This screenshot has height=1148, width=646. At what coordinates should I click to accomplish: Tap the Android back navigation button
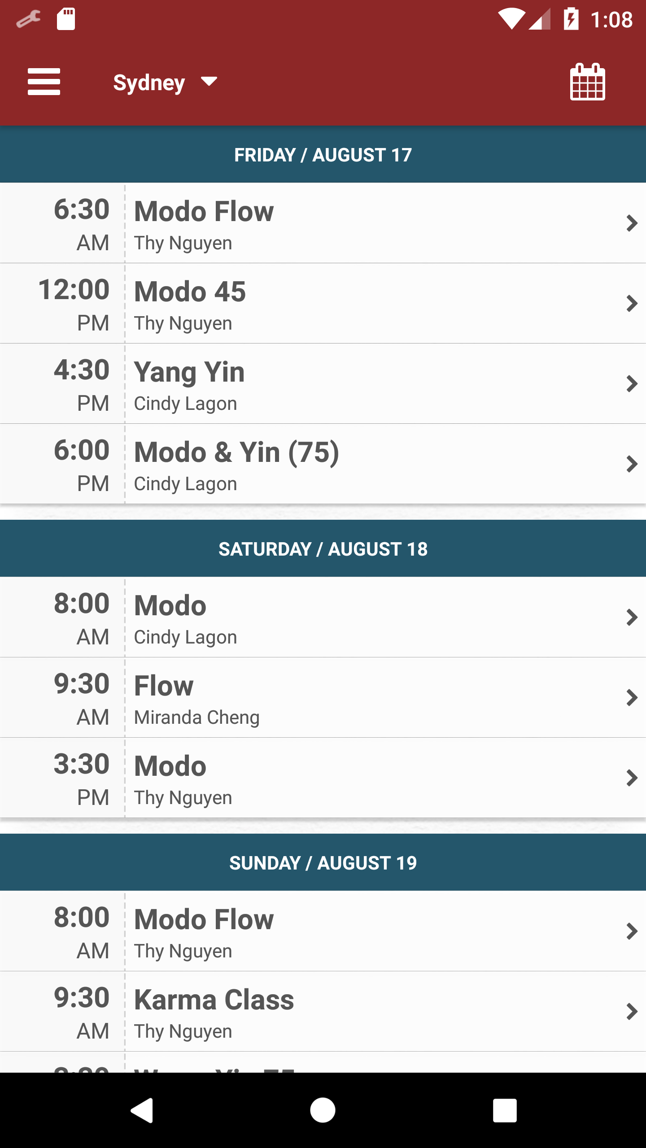[142, 1110]
